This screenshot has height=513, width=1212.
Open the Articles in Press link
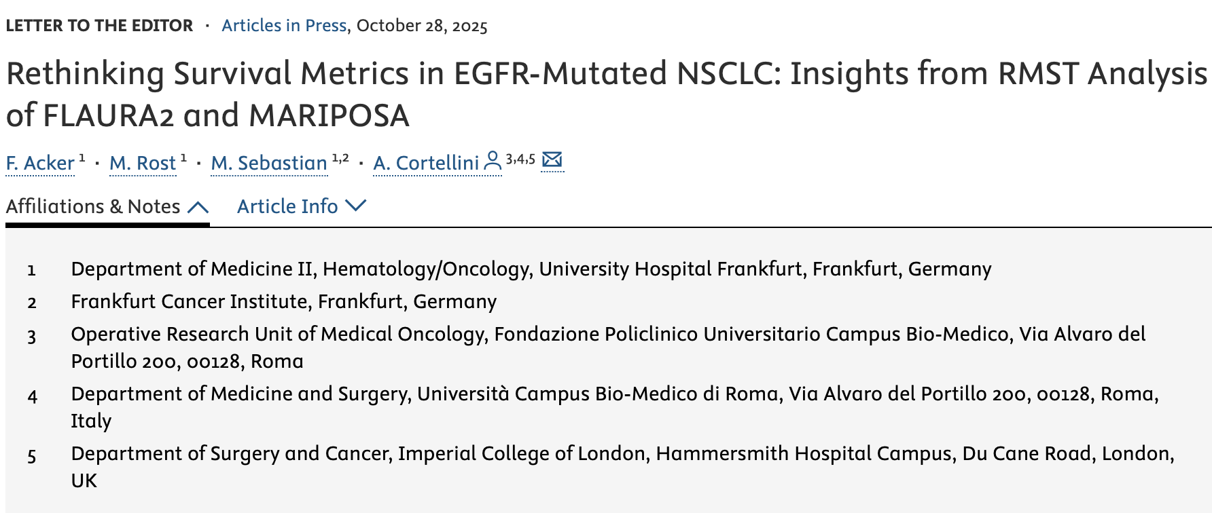click(x=282, y=25)
